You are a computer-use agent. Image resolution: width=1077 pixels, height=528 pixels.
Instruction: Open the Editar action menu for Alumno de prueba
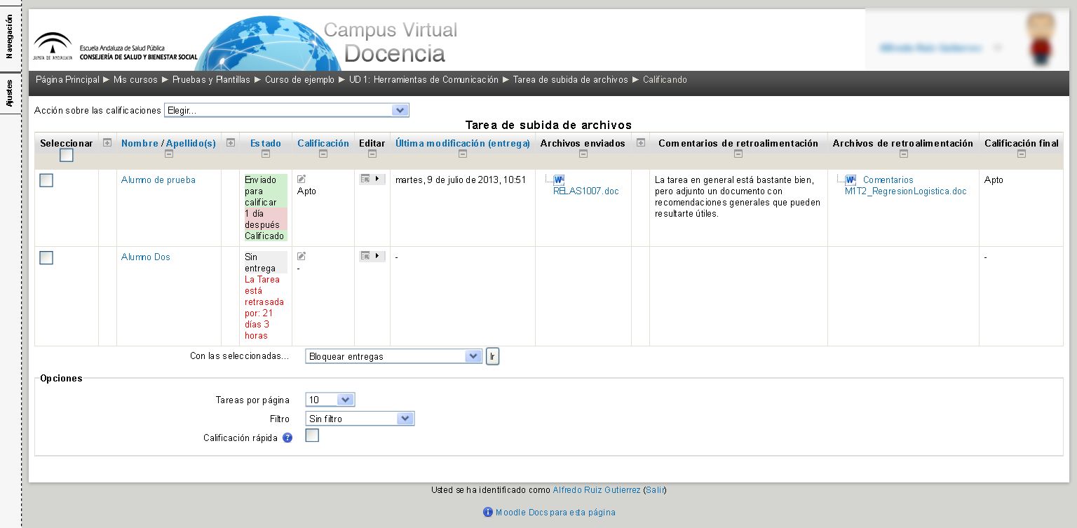click(372, 180)
